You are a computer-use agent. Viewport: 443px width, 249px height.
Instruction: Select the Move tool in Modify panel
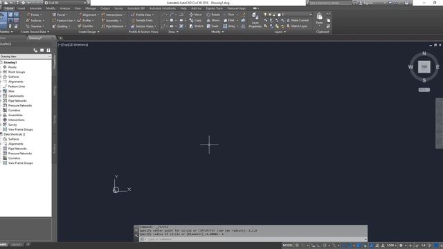click(195, 15)
